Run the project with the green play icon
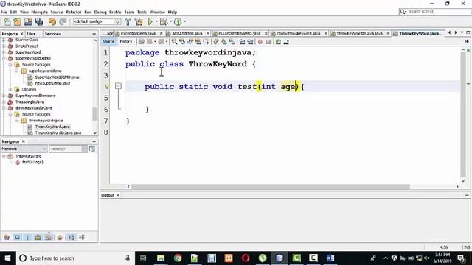 (150, 21)
